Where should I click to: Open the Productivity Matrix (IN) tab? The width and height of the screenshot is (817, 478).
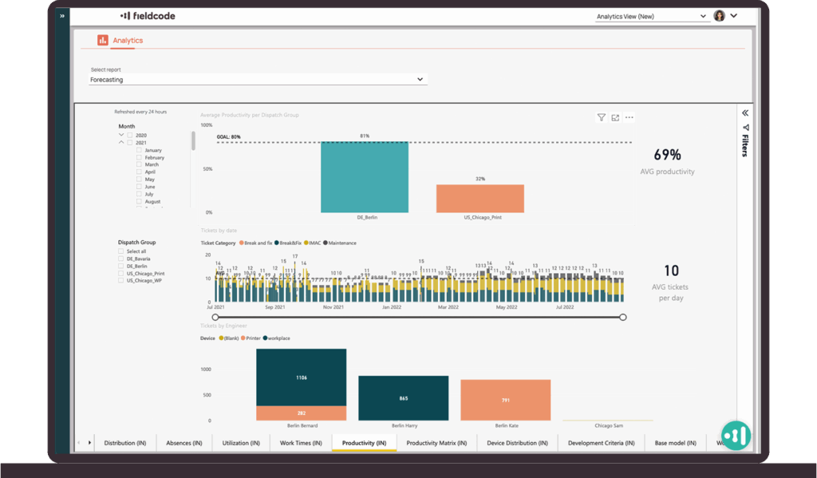pos(436,443)
